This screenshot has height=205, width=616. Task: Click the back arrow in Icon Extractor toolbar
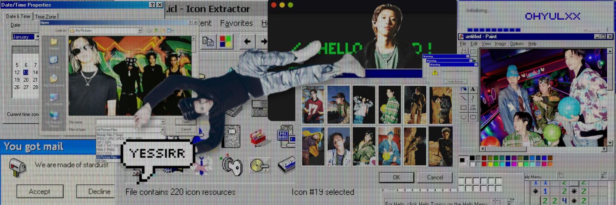coord(247,41)
